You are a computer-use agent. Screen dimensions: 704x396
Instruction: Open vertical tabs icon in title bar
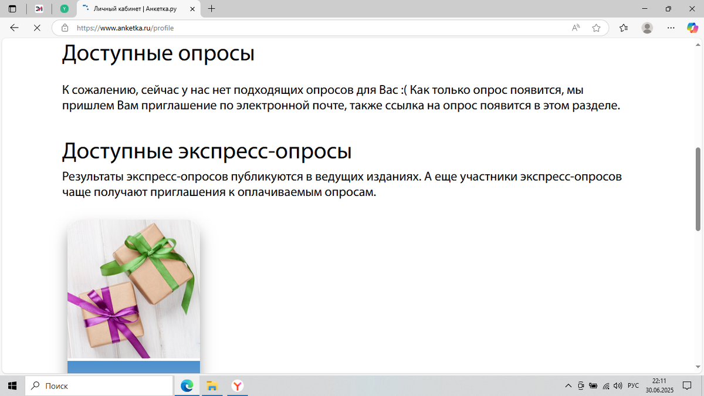11,9
